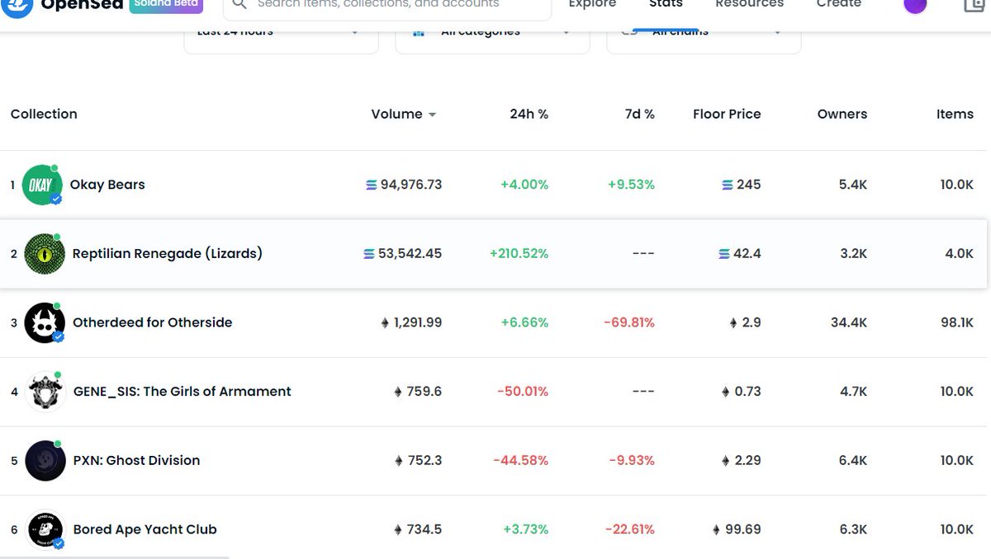The image size is (991, 559).
Task: Click Okay Bears volume 94,976.73
Action: 404,185
